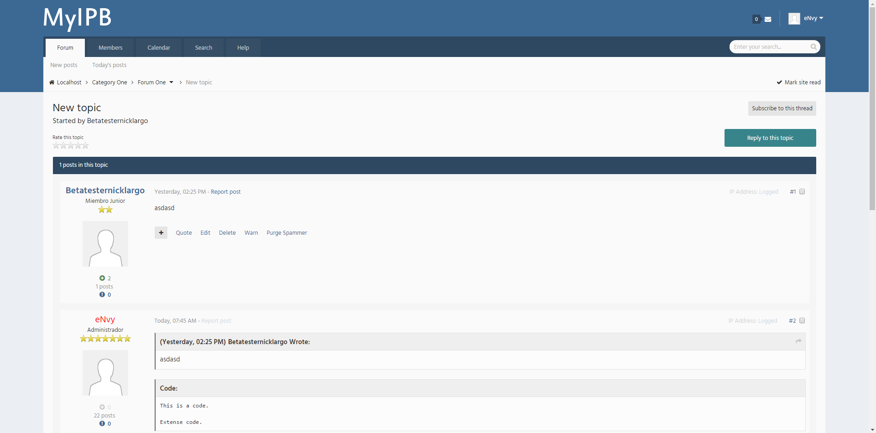876x433 pixels.
Task: Rate the topic with the fifth star
Action: (x=85, y=145)
